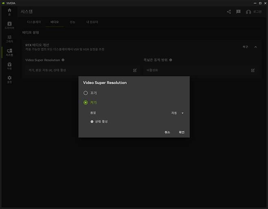Click the share icon in top bar
This screenshot has width=268, height=209.
click(229, 12)
